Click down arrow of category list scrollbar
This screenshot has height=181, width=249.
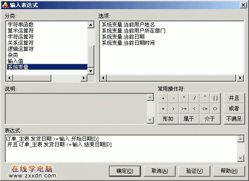(x=91, y=71)
